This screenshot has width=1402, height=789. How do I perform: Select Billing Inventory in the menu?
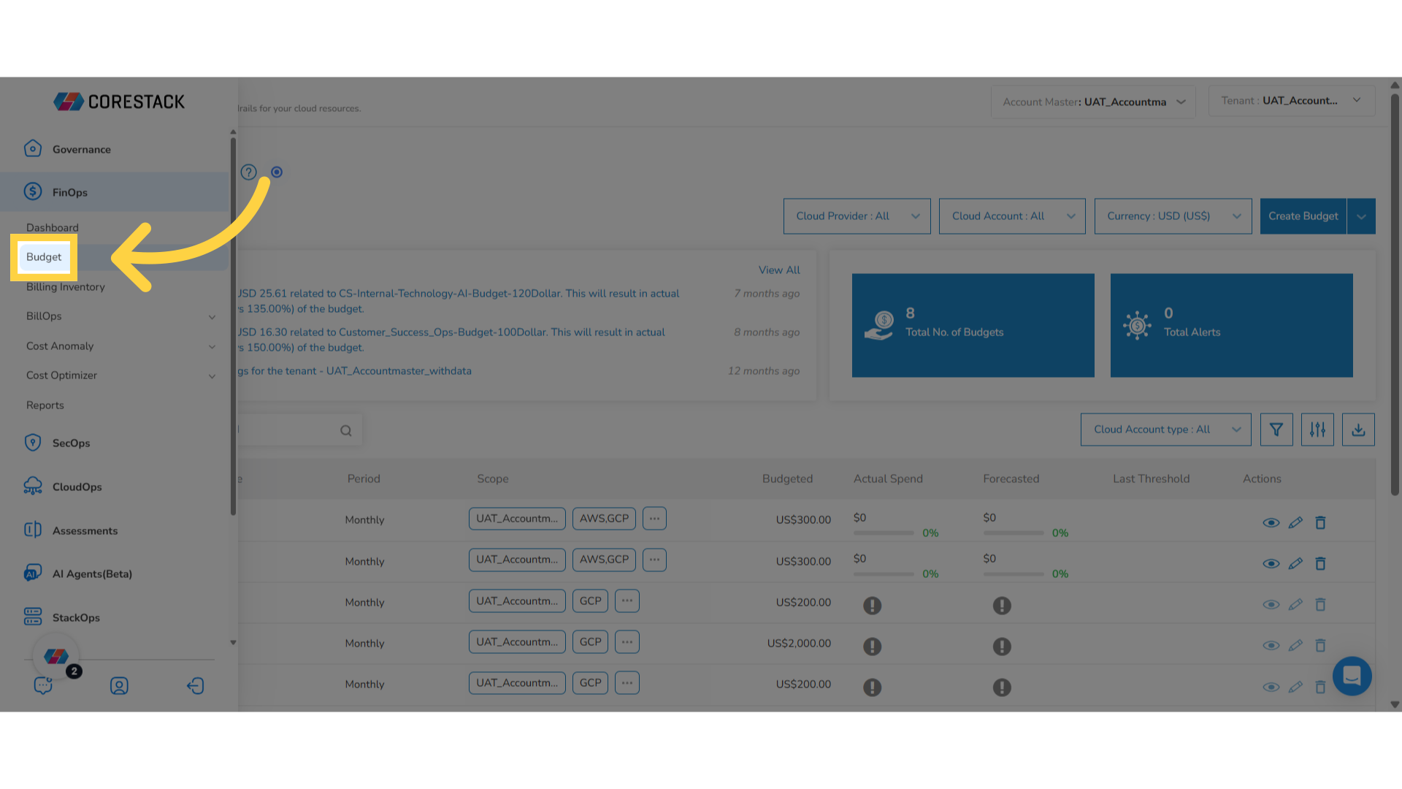click(66, 286)
